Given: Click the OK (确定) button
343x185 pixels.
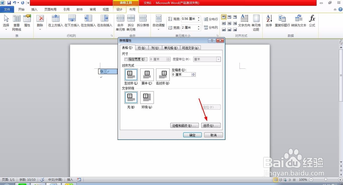Looking at the screenshot, I should pyautogui.click(x=192, y=135).
